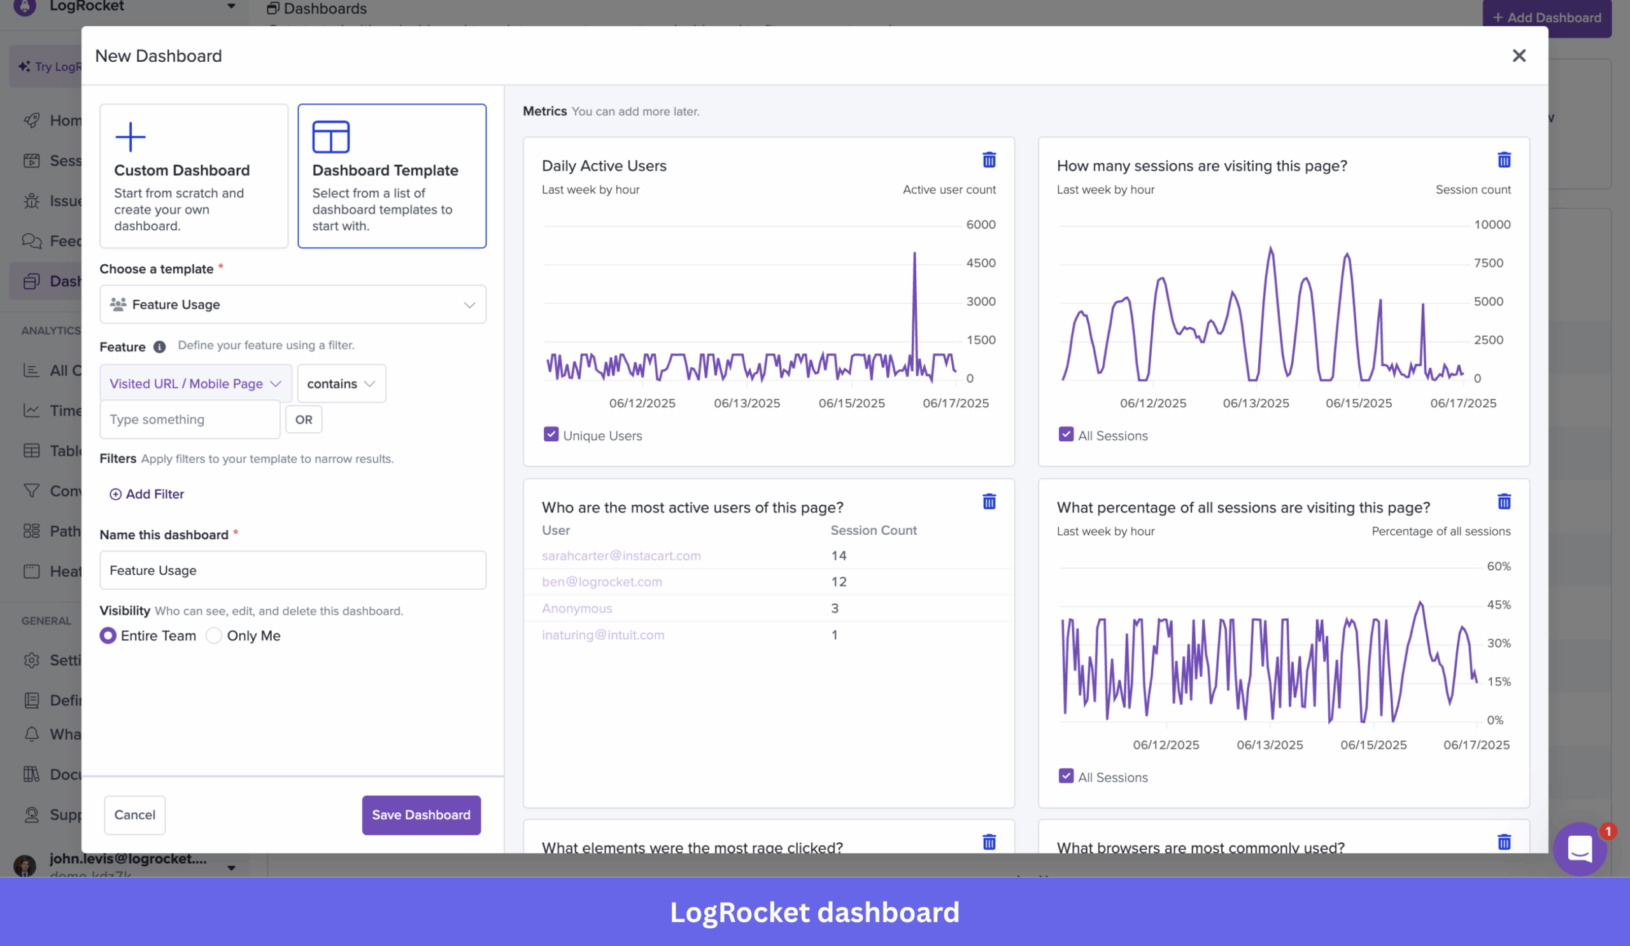Uncheck Unique Users under Daily Active Users chart

pos(551,435)
